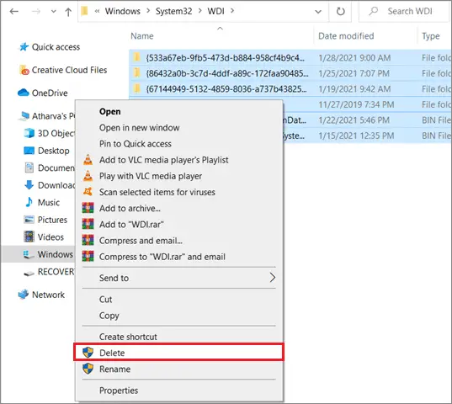This screenshot has width=452, height=404.
Task: Click the Refresh button in address bar
Action: coord(340,12)
